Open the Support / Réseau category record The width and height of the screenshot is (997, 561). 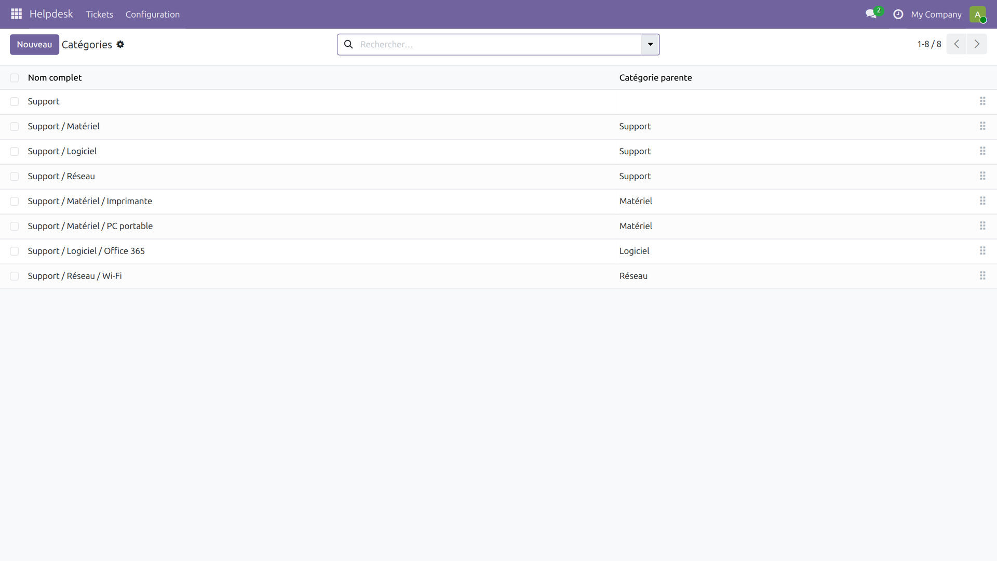pyautogui.click(x=61, y=177)
